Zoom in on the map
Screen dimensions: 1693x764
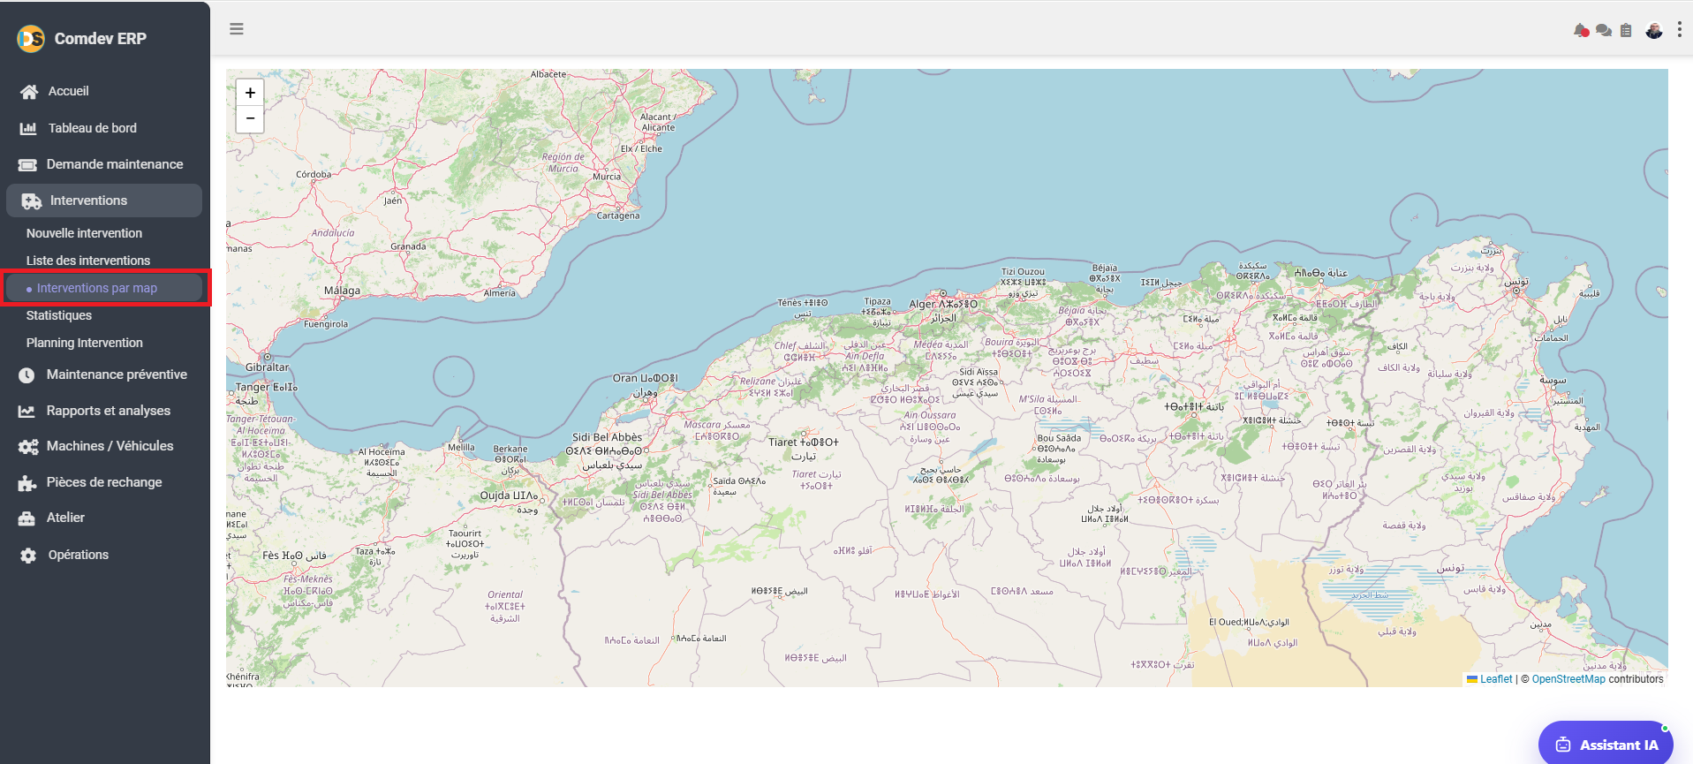click(x=250, y=93)
